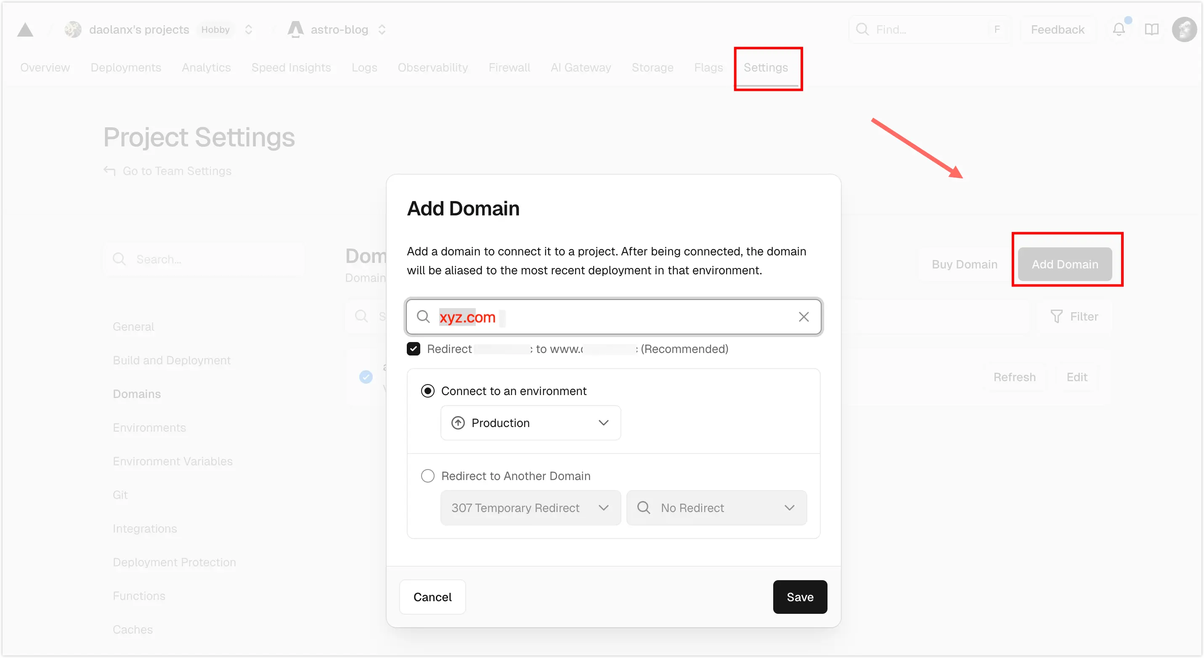Click inside the domain name input field
The image size is (1204, 658).
[607, 317]
